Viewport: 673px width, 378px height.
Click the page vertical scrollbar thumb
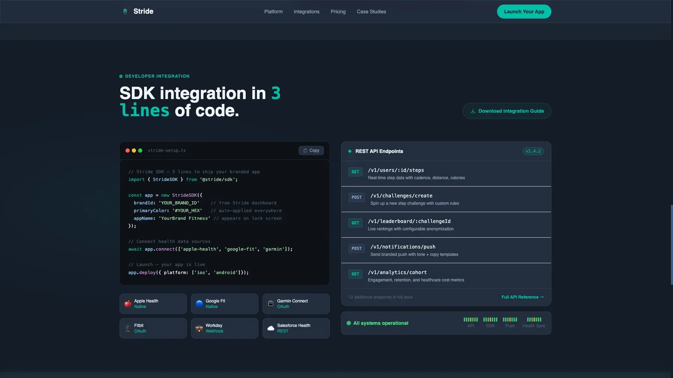672,245
